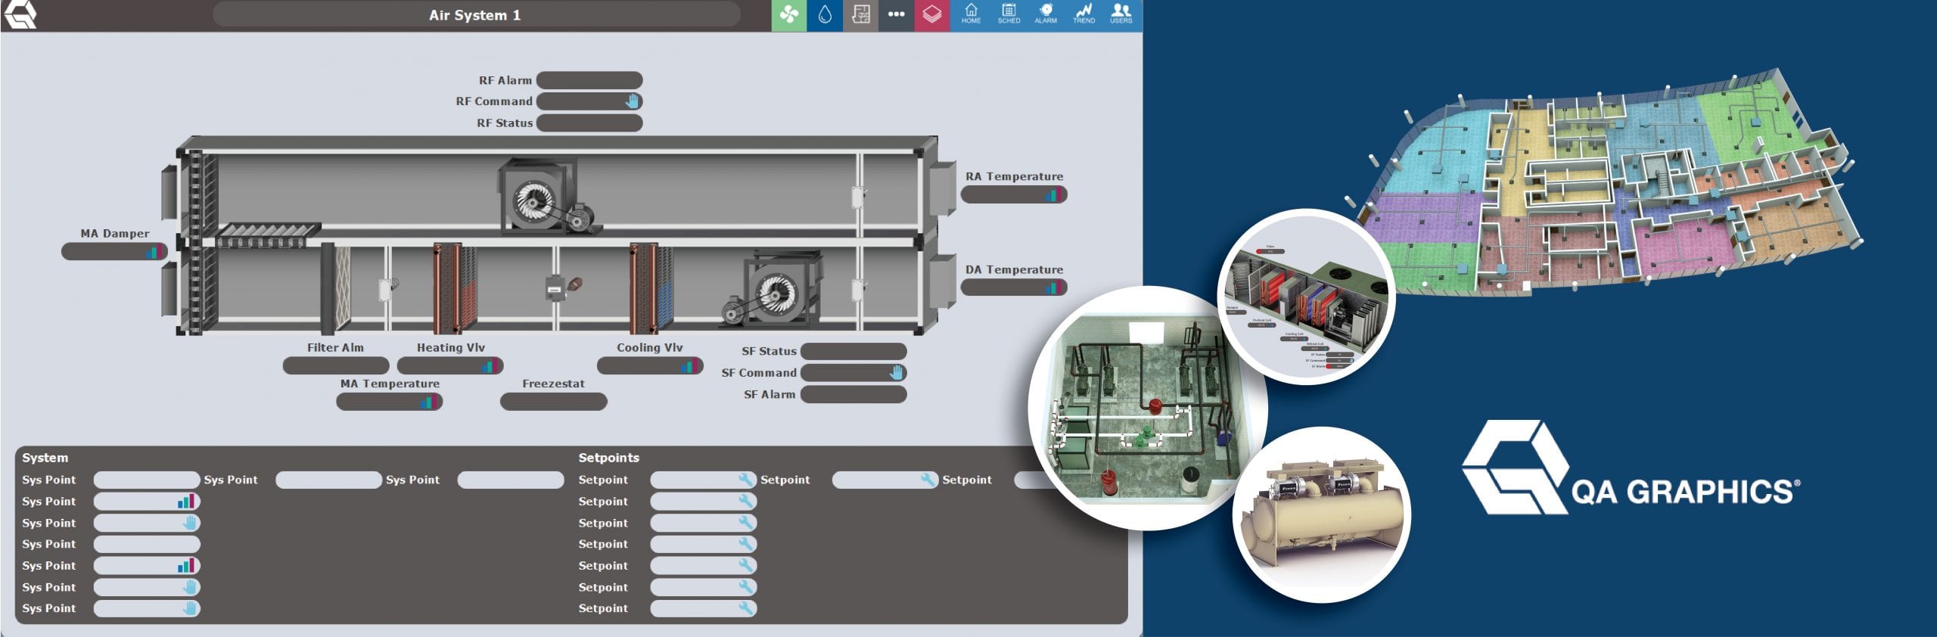The height and width of the screenshot is (637, 1937).
Task: Select the cooling coil graphic
Action: click(x=651, y=287)
